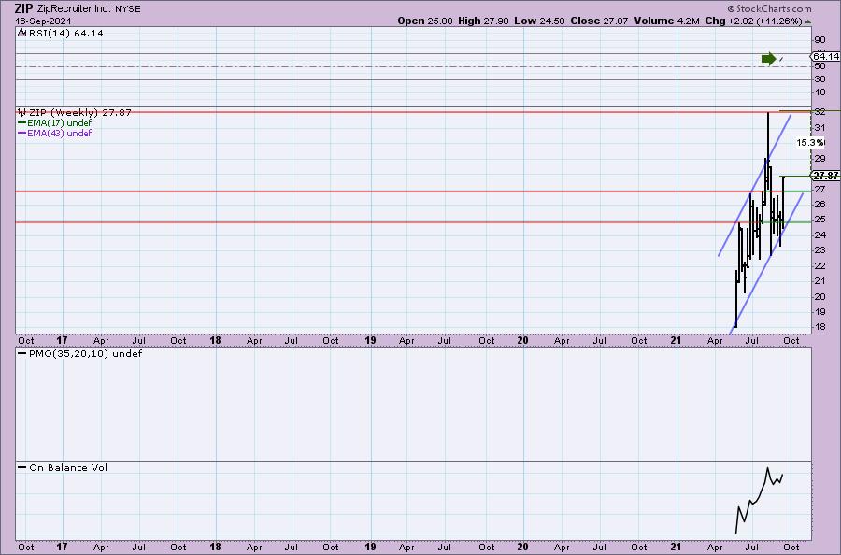The width and height of the screenshot is (841, 555).
Task: Click the black PMO legend line swatch
Action: [x=22, y=354]
